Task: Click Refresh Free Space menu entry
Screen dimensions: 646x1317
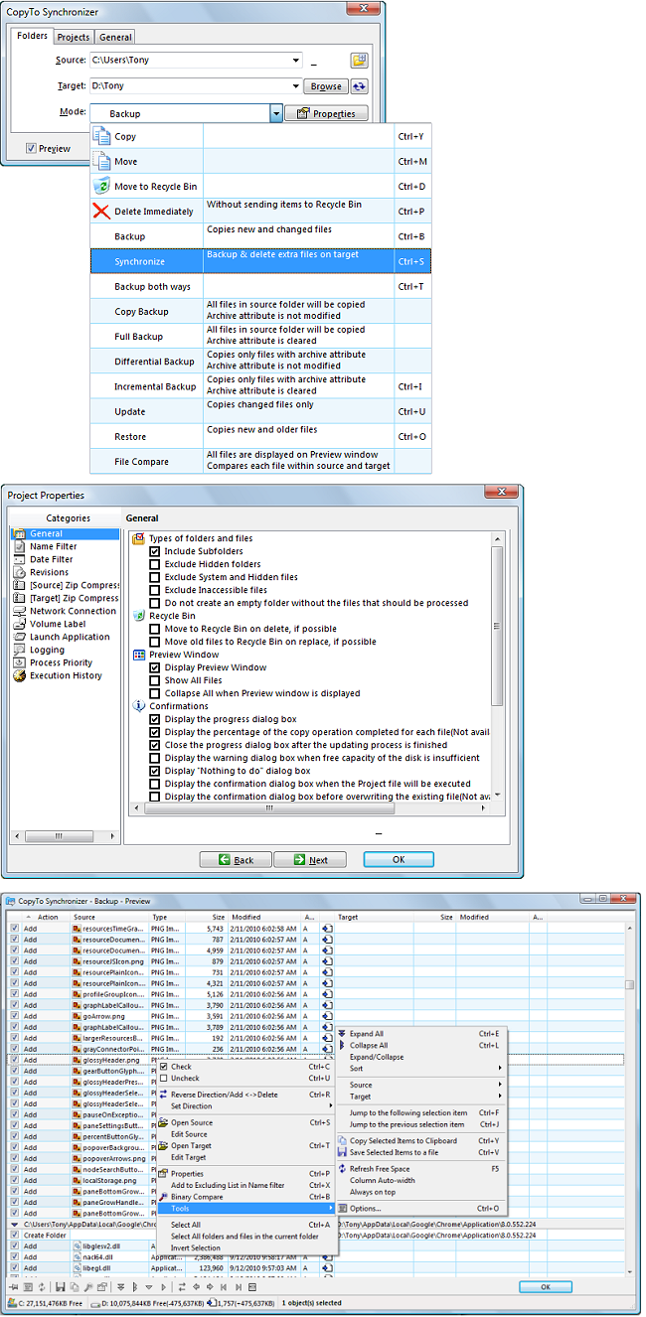Action: (422, 1169)
